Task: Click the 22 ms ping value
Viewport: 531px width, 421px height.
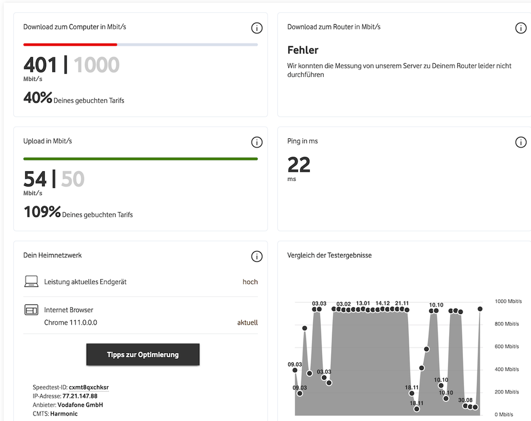Action: point(299,165)
